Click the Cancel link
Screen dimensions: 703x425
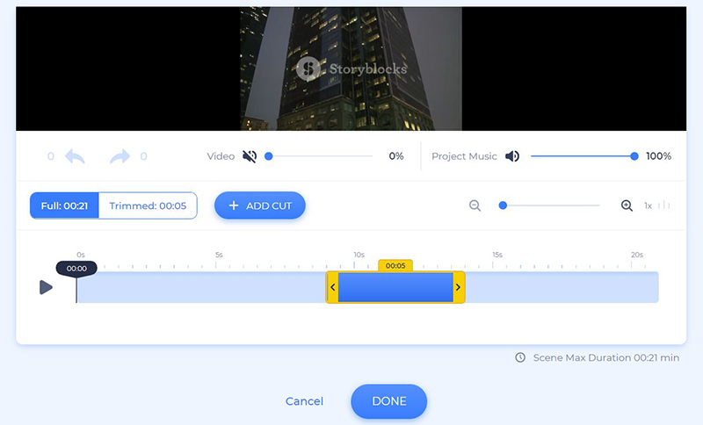click(304, 401)
